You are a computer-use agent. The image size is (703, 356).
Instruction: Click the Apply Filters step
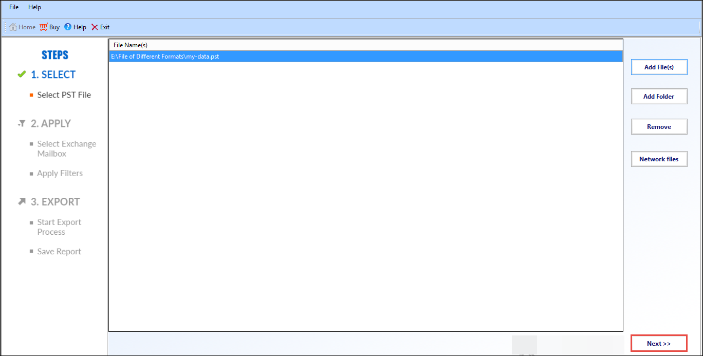pos(60,174)
